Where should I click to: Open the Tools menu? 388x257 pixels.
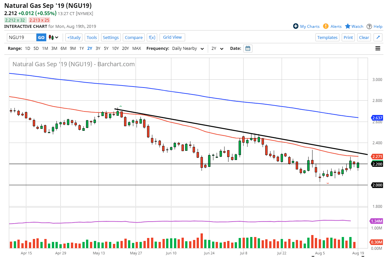click(92, 37)
